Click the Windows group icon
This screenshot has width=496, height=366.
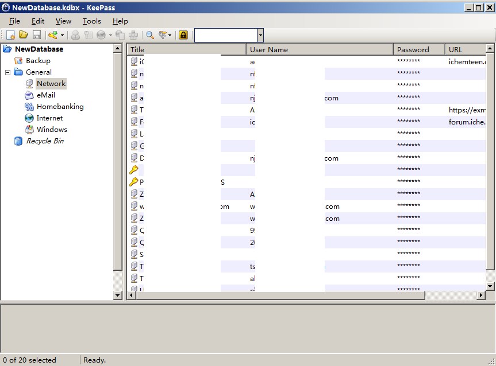point(29,130)
